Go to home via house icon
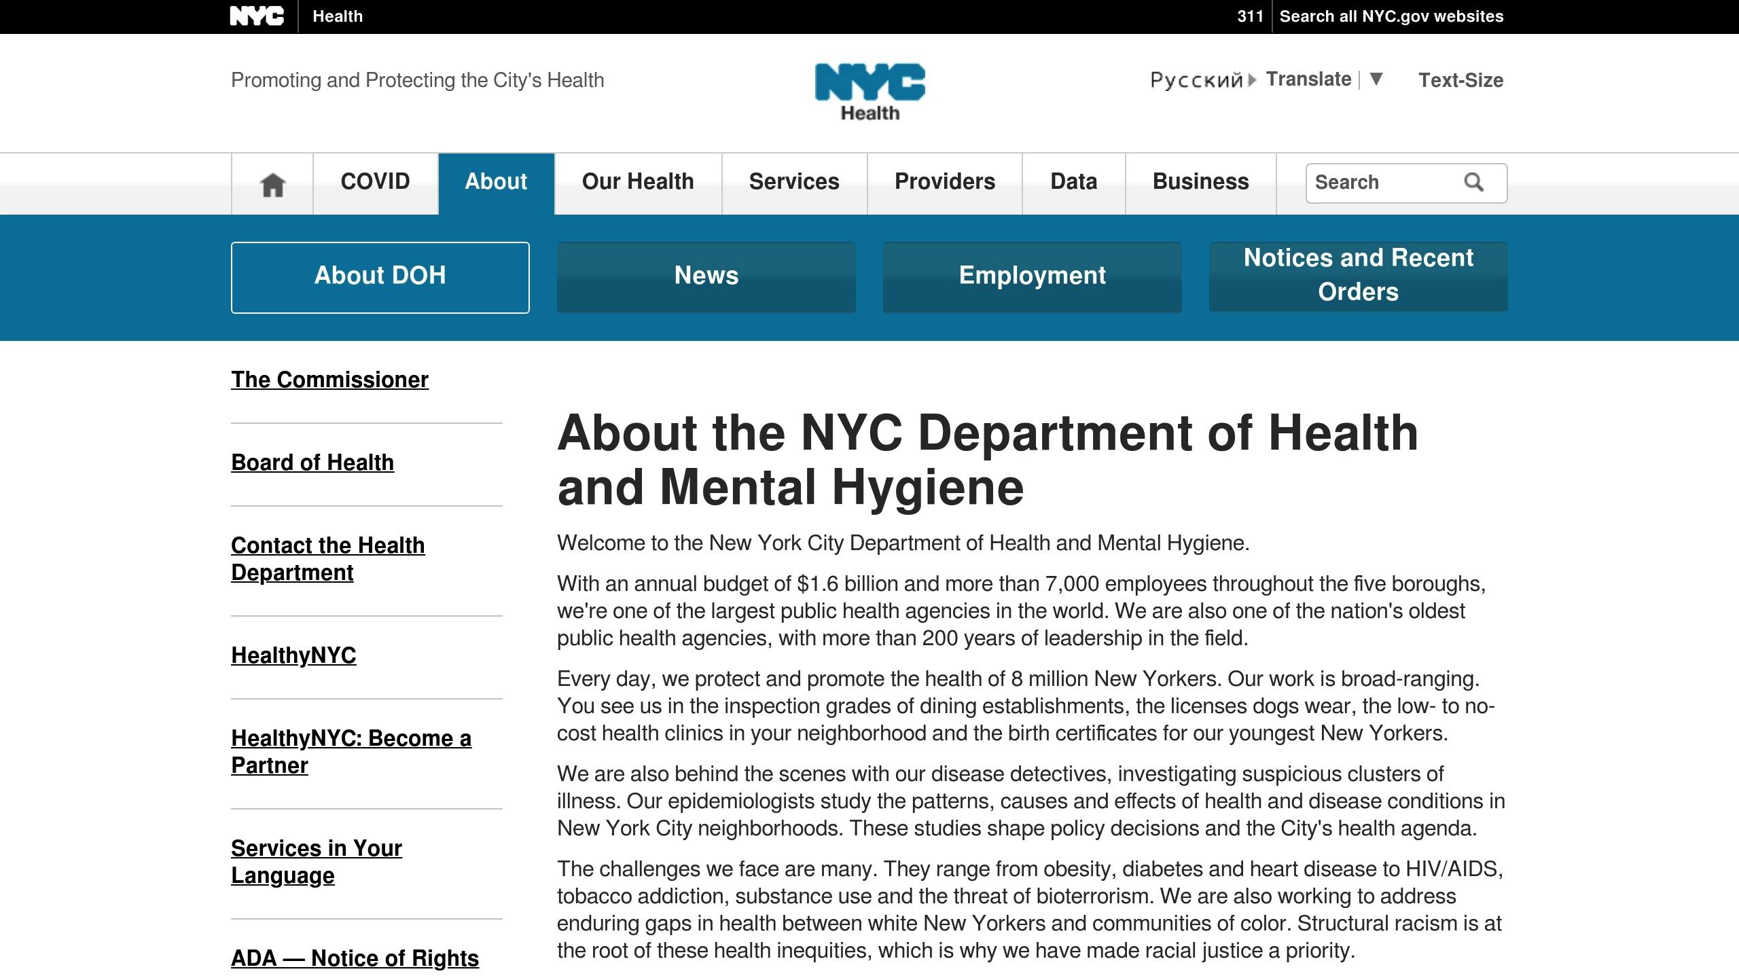 tap(272, 184)
